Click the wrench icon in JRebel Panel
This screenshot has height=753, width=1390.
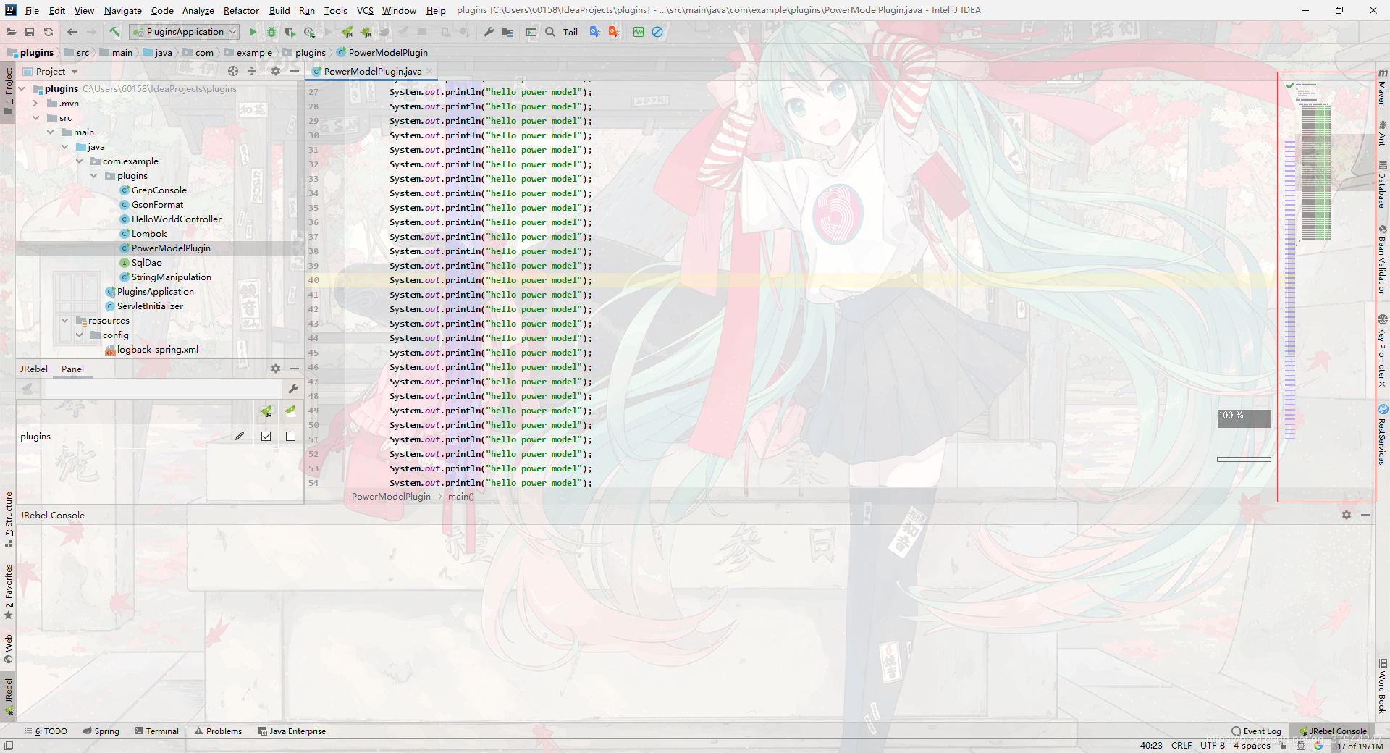[293, 389]
